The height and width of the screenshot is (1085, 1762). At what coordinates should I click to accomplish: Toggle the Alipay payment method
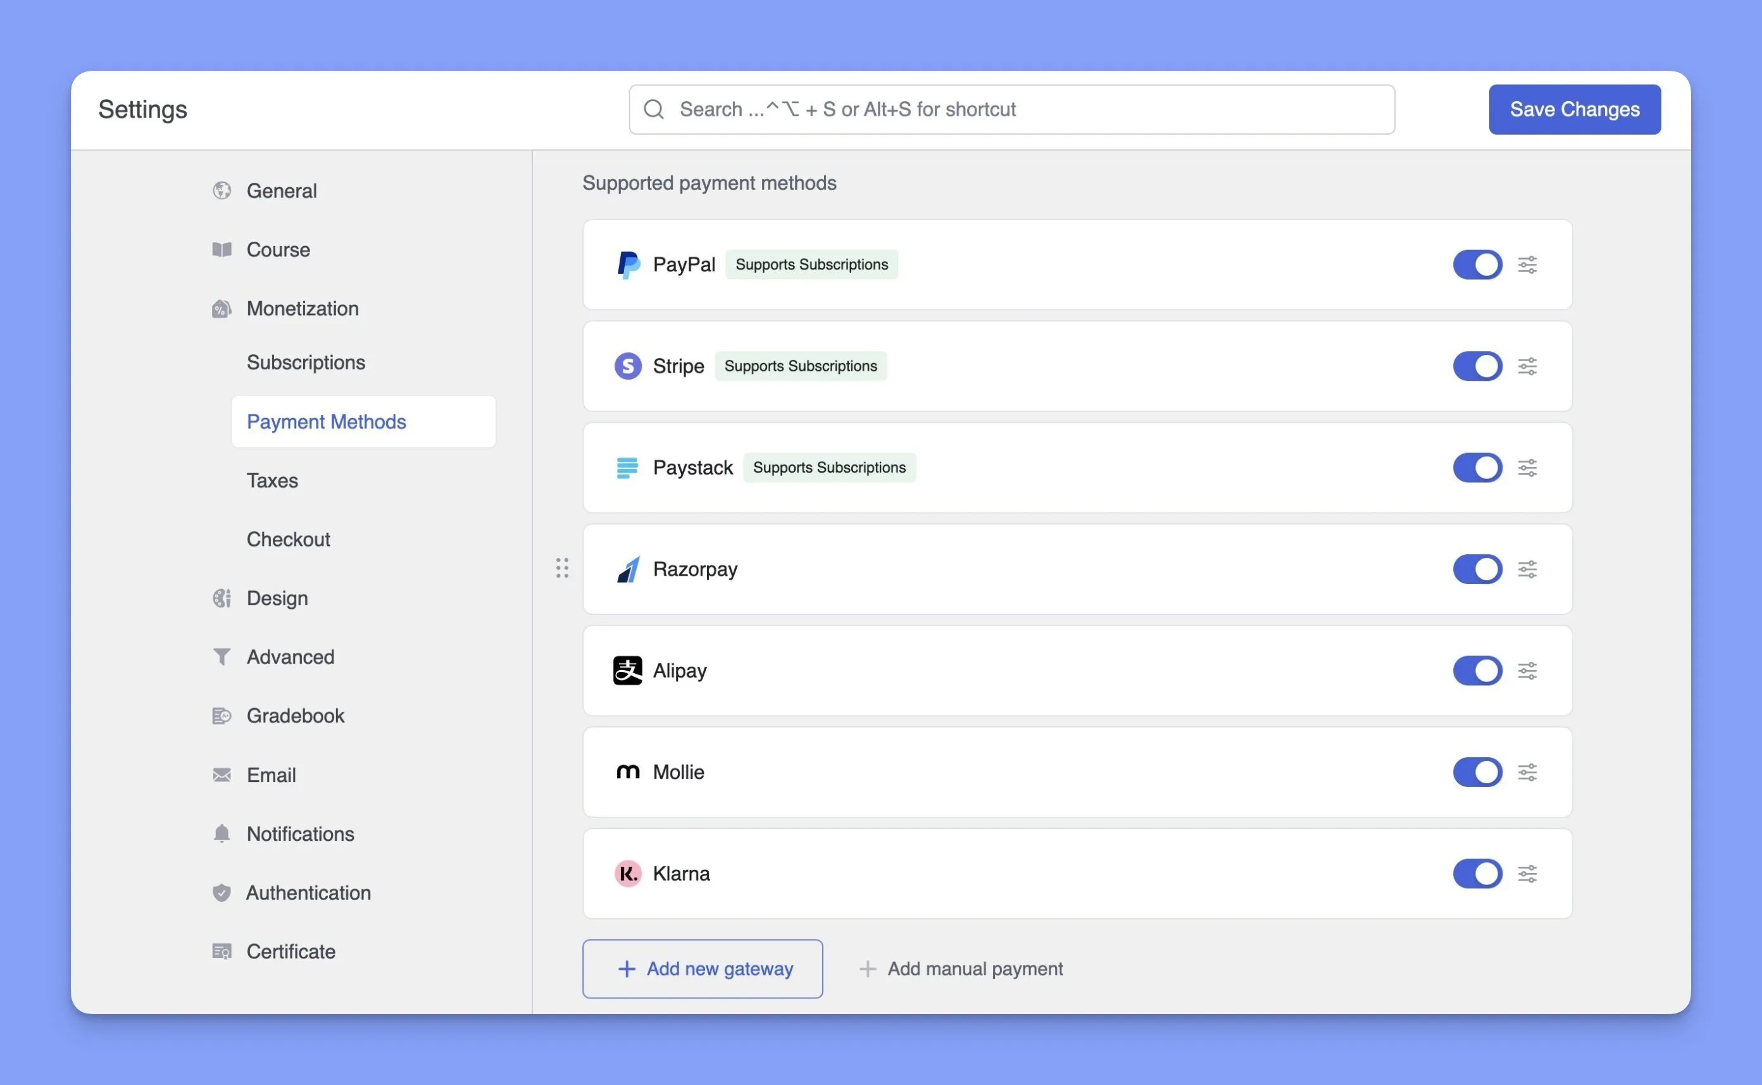click(x=1478, y=671)
